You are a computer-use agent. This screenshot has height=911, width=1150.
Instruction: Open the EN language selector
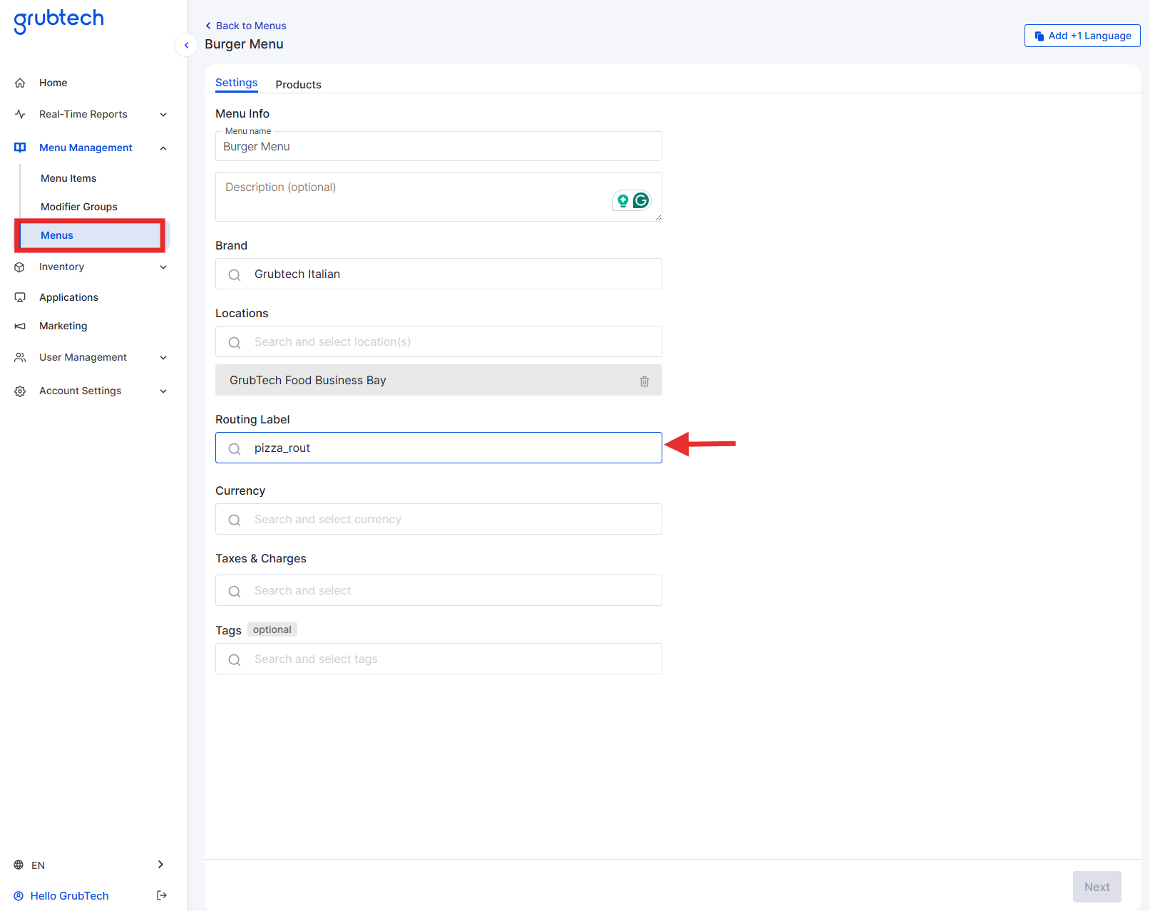click(x=89, y=865)
